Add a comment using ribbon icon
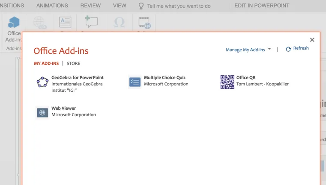 click(91, 21)
